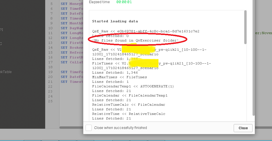
Task: Click line number 25 in script editor
Action: click(50, 101)
